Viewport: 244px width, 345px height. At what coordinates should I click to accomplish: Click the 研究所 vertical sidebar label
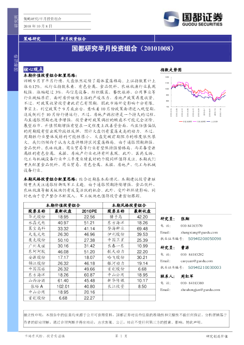[x=16, y=21]
